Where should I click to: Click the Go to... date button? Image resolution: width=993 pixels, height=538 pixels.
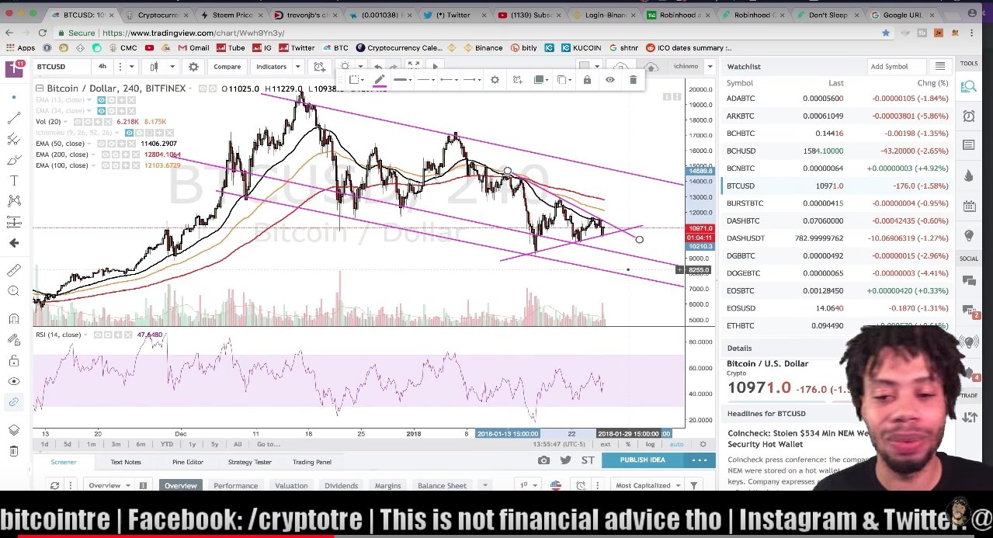(x=268, y=445)
